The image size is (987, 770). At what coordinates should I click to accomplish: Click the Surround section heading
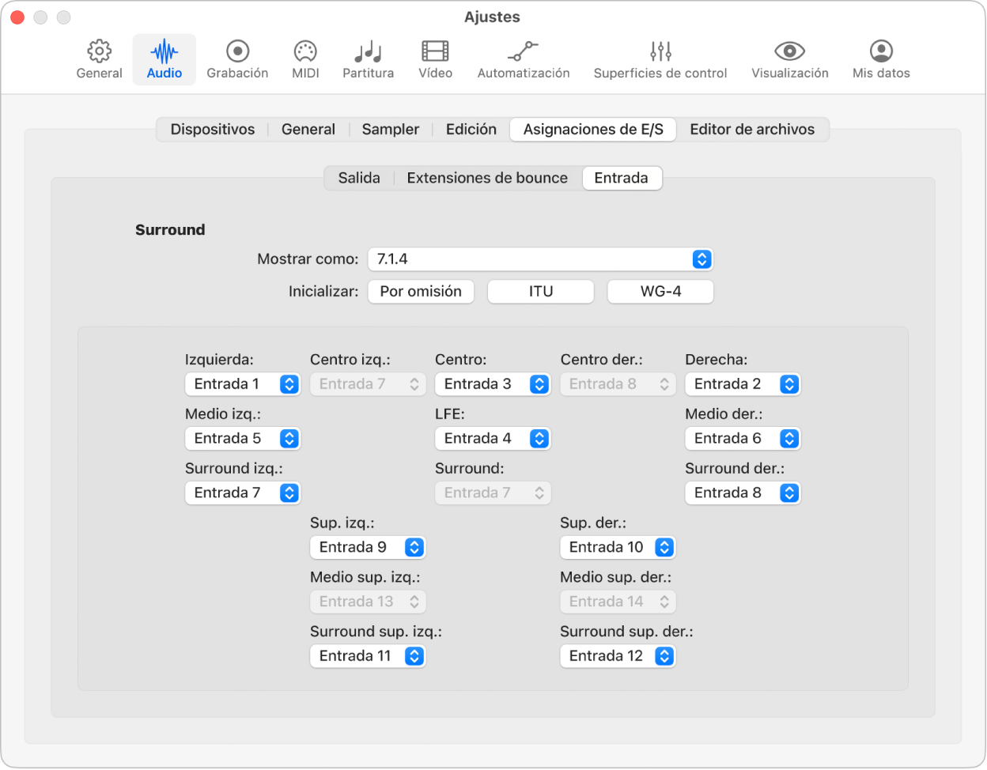(170, 230)
